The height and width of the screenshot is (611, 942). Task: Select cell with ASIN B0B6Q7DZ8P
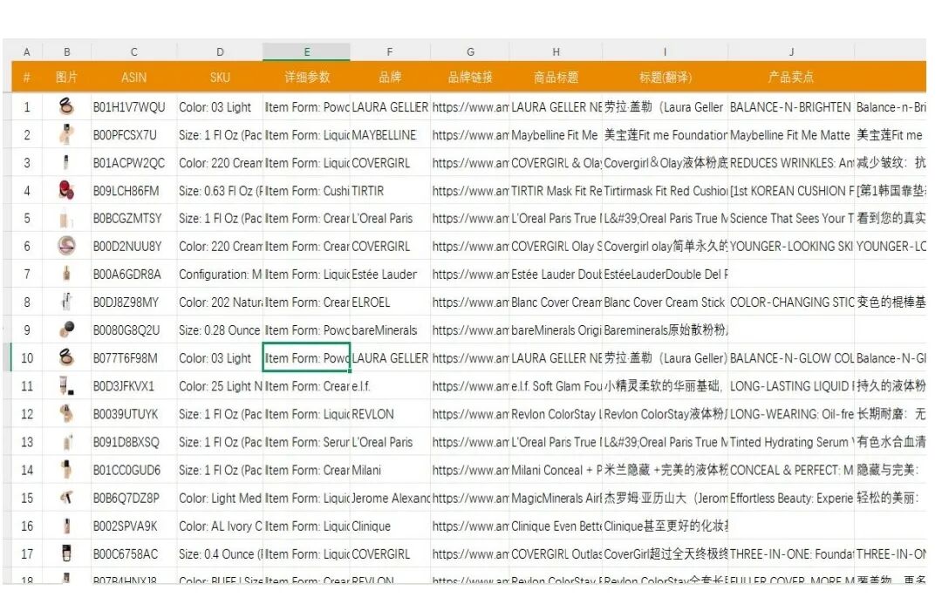click(x=134, y=498)
